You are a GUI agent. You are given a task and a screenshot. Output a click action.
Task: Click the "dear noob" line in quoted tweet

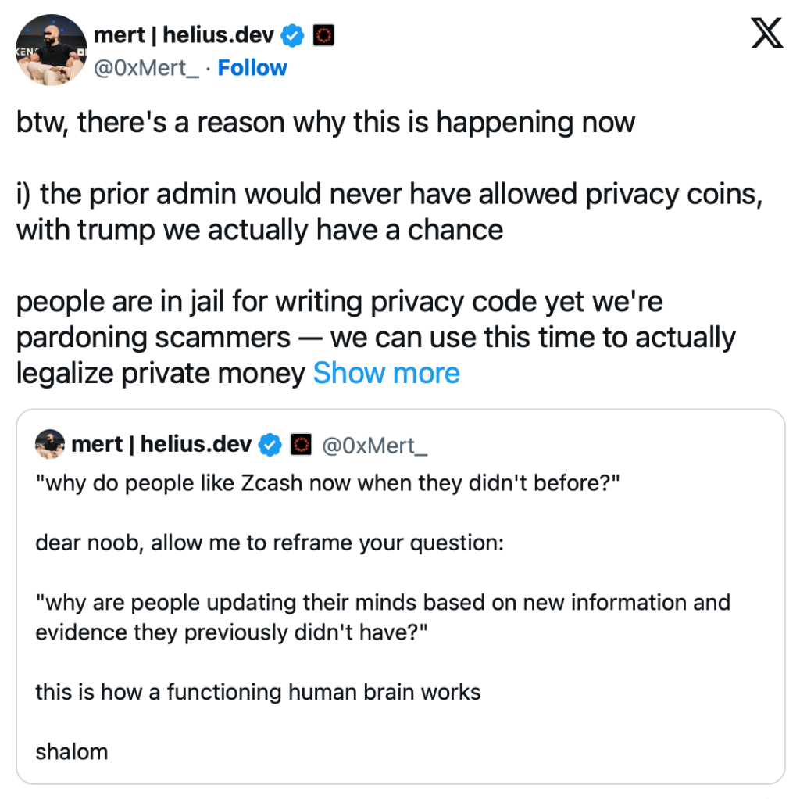tap(270, 543)
